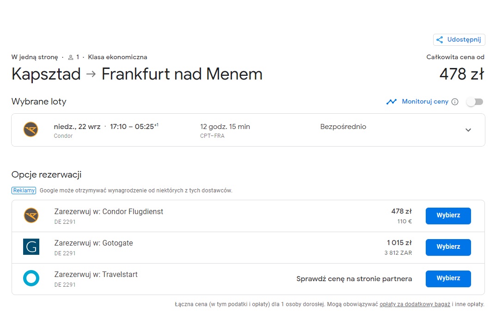Click the info icon next to Monitoruj ceny
The height and width of the screenshot is (314, 496).
click(455, 102)
